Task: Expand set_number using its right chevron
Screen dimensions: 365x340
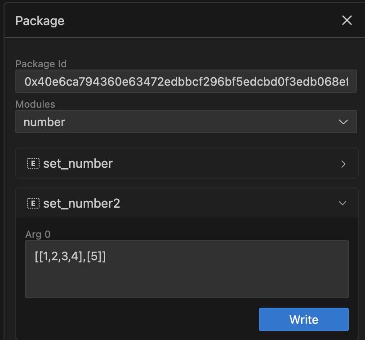Action: 343,164
